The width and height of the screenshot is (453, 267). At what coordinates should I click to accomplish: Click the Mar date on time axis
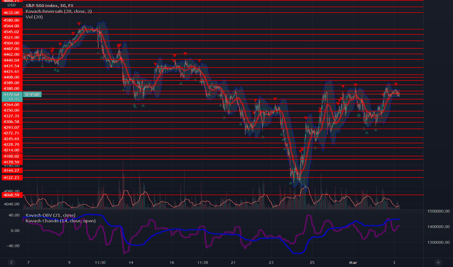tap(353, 262)
